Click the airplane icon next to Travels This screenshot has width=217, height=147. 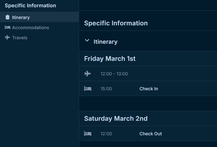click(8, 37)
